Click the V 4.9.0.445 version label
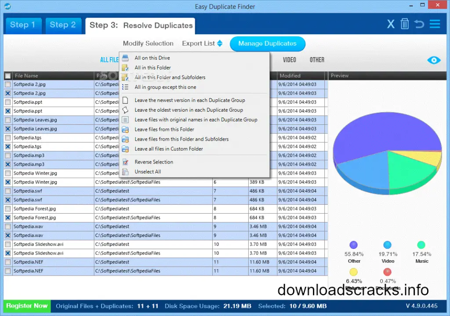The width and height of the screenshot is (450, 316). click(421, 306)
